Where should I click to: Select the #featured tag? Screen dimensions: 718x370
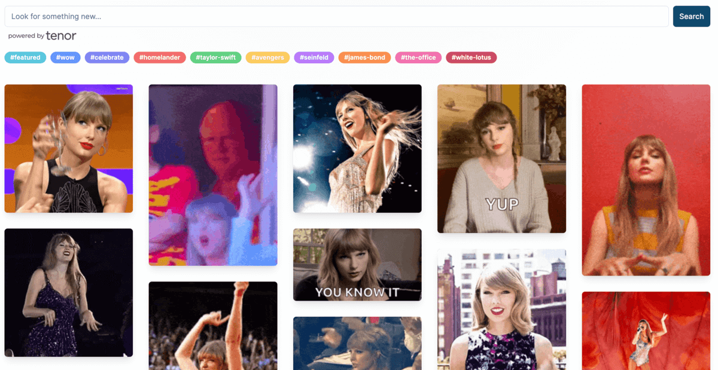click(x=25, y=57)
